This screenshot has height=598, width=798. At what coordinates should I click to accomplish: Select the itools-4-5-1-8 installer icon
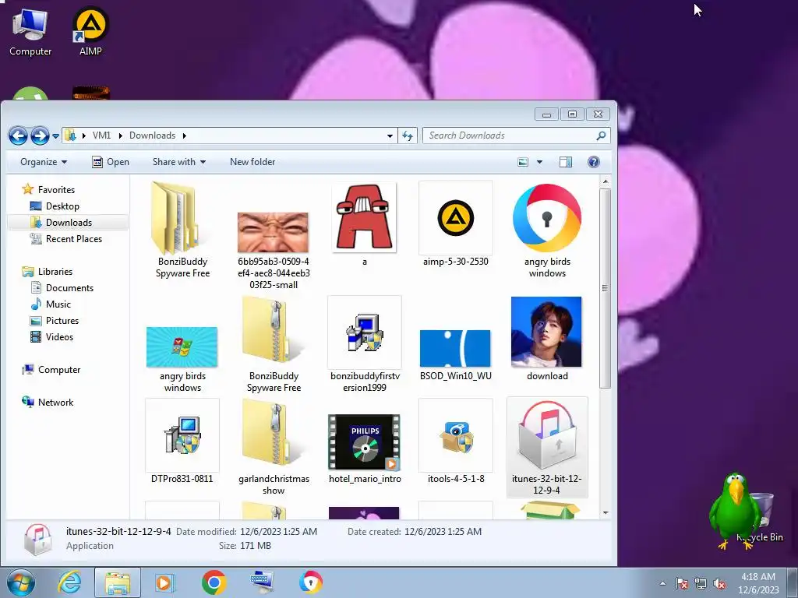pos(455,435)
